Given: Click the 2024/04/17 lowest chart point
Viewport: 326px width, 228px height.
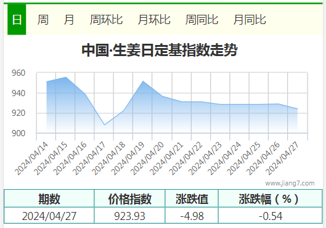Looking at the screenshot, I should click(x=104, y=125).
